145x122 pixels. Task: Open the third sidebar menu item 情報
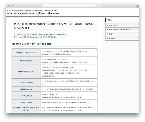point(122,34)
